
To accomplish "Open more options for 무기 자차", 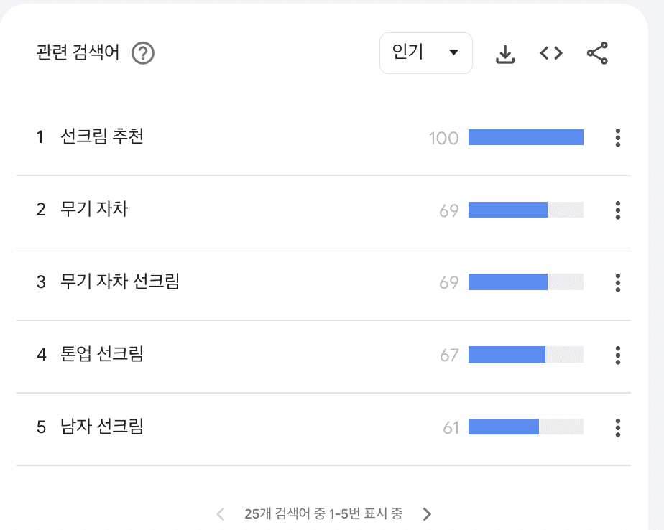I will click(617, 210).
